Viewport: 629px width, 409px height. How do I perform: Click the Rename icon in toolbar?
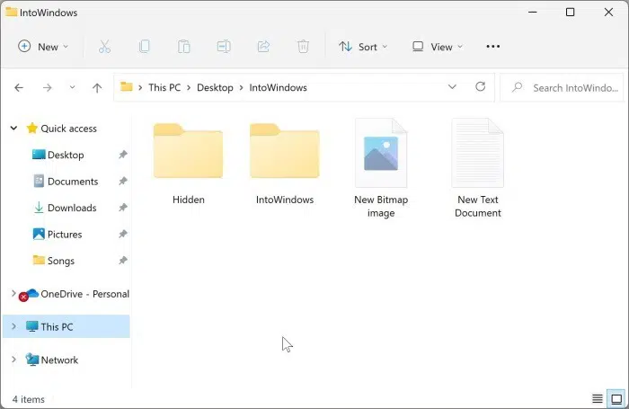[x=224, y=47]
